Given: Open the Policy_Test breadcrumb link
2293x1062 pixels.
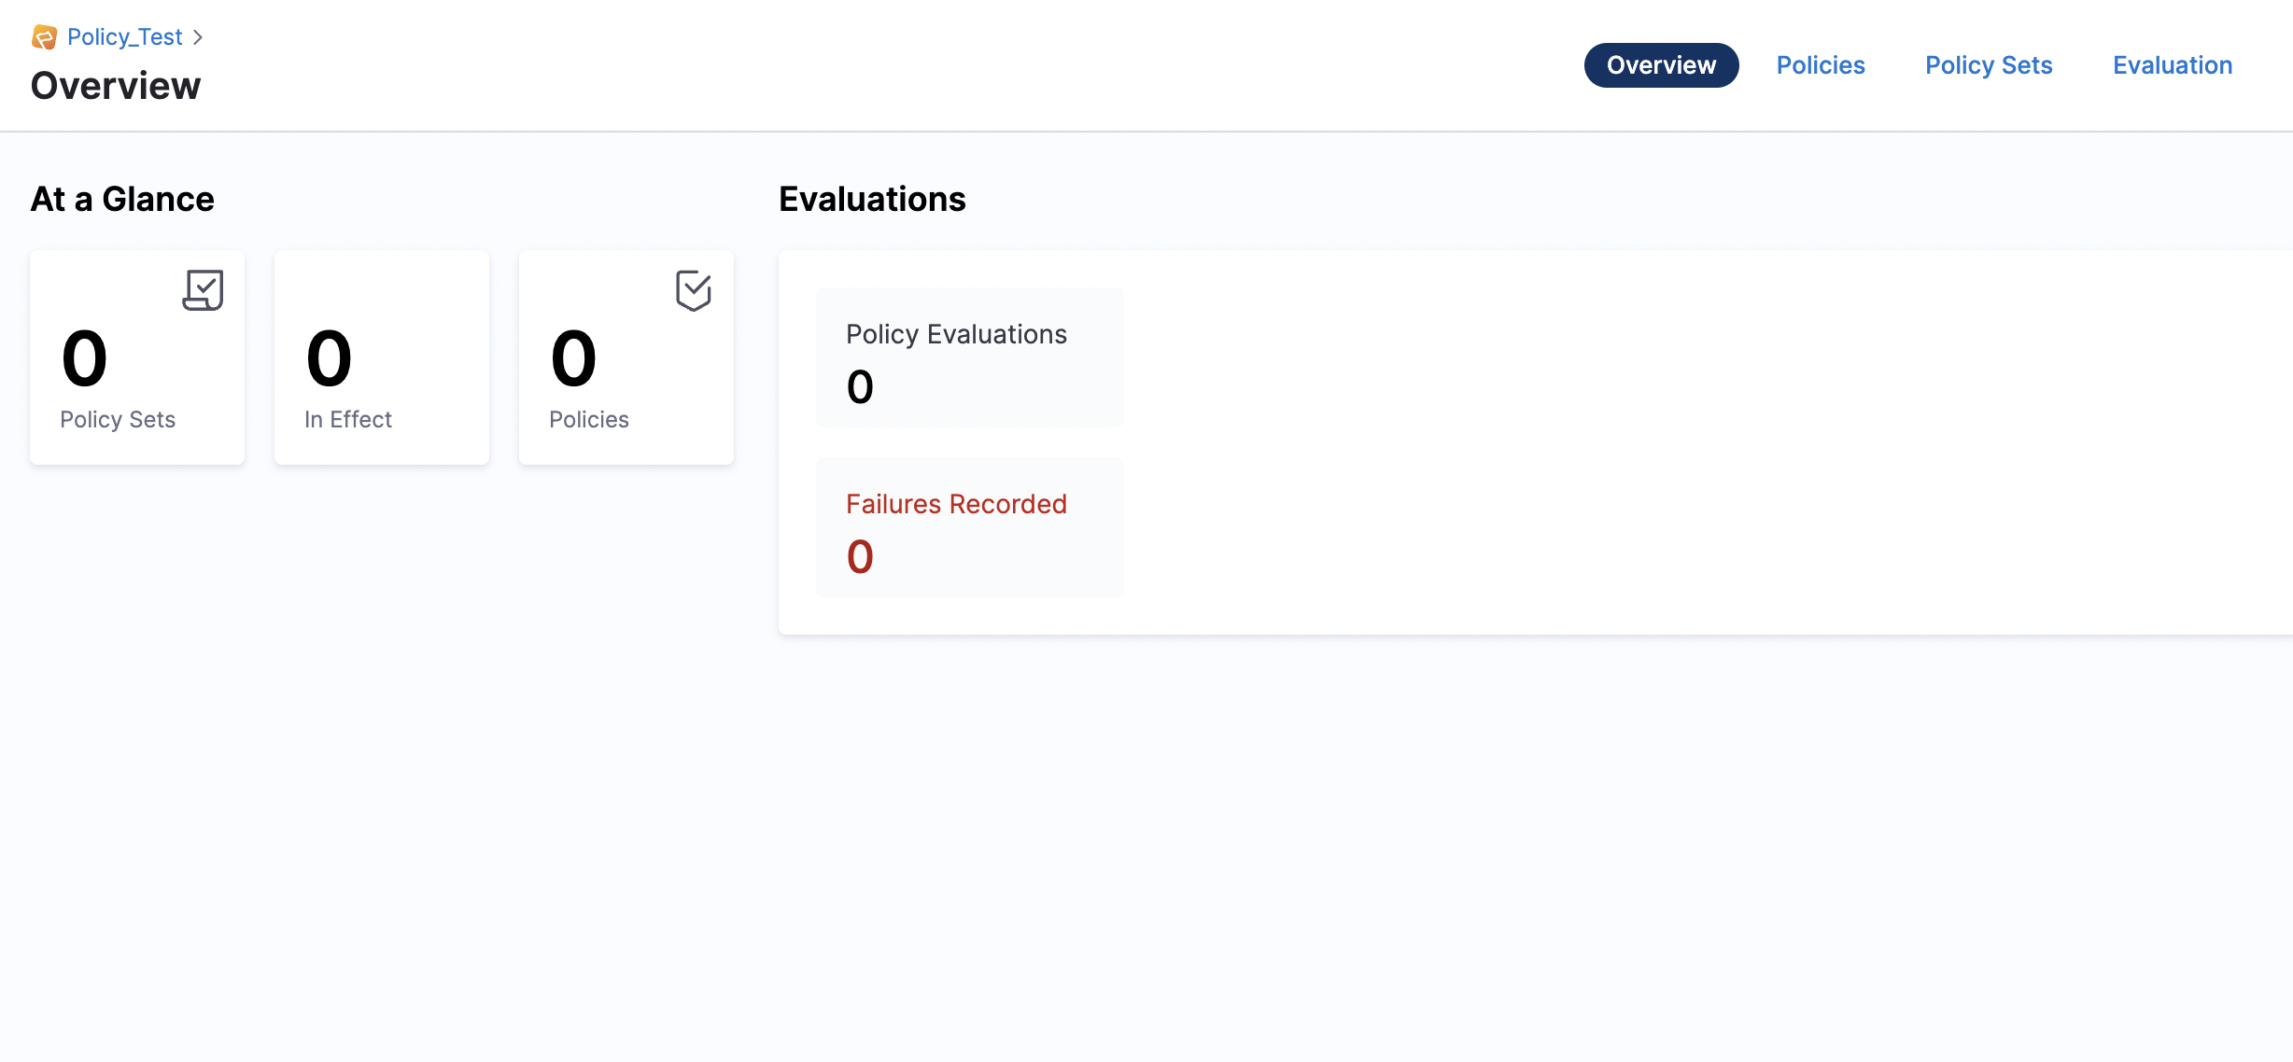Looking at the screenshot, I should click(x=124, y=36).
